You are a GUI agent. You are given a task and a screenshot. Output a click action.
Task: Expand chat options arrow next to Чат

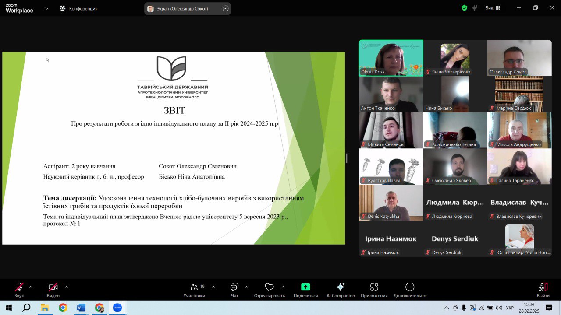pyautogui.click(x=246, y=287)
